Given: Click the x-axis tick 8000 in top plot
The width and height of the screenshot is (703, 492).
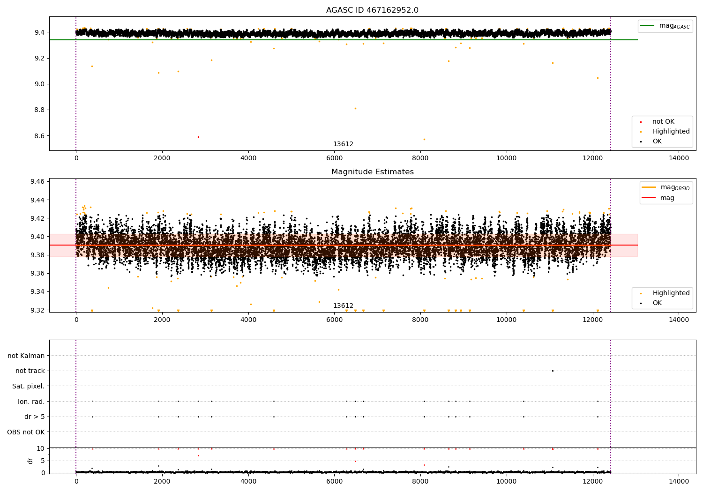Looking at the screenshot, I should tap(420, 158).
